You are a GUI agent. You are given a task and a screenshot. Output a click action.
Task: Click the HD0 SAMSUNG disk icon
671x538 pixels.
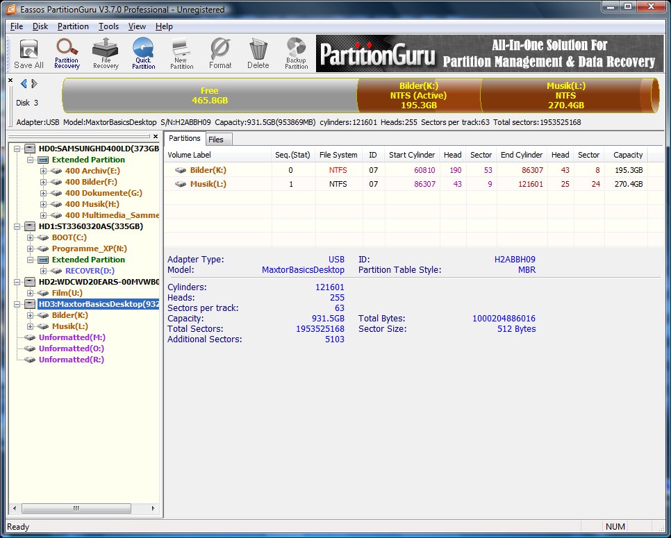coord(30,149)
